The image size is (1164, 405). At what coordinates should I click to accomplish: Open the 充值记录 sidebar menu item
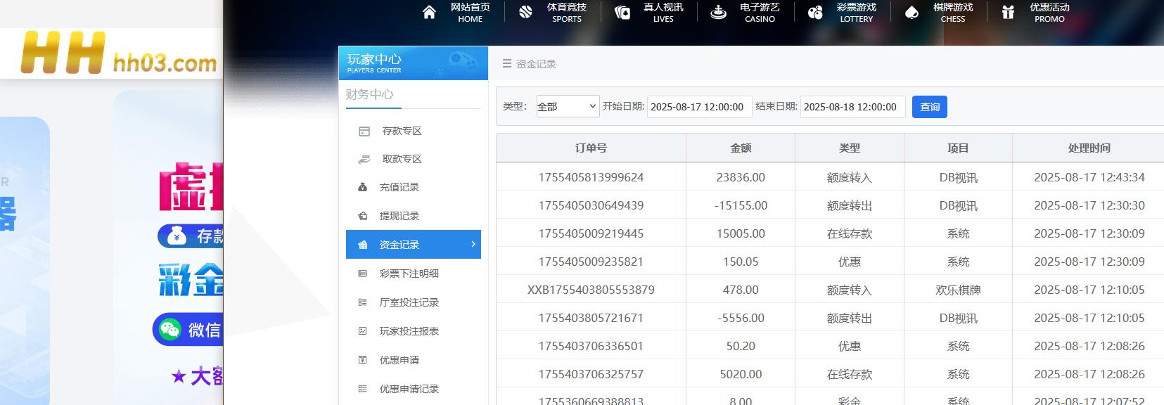point(399,187)
